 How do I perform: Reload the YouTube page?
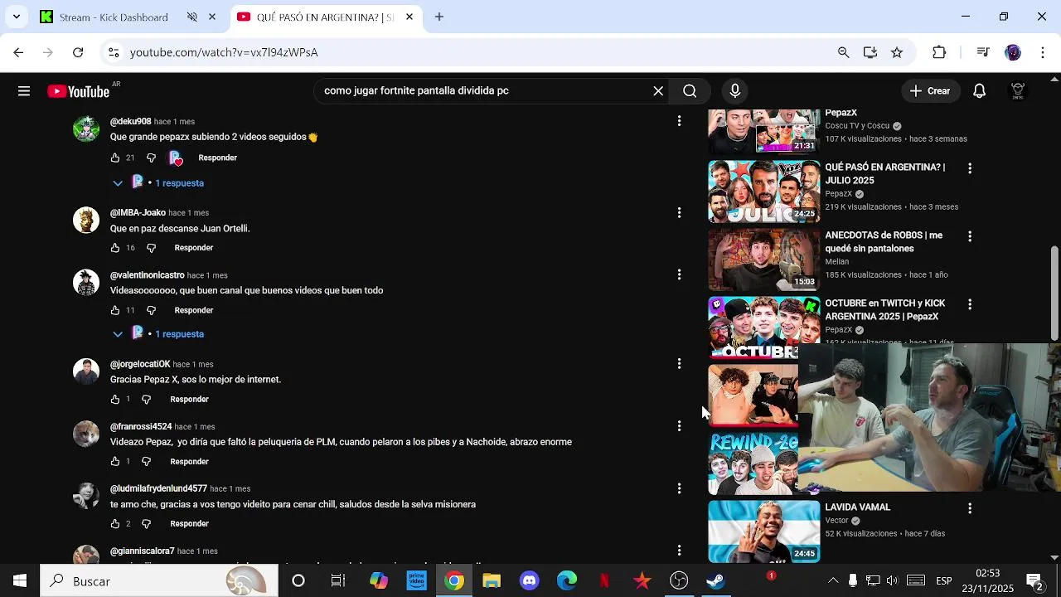(x=78, y=52)
